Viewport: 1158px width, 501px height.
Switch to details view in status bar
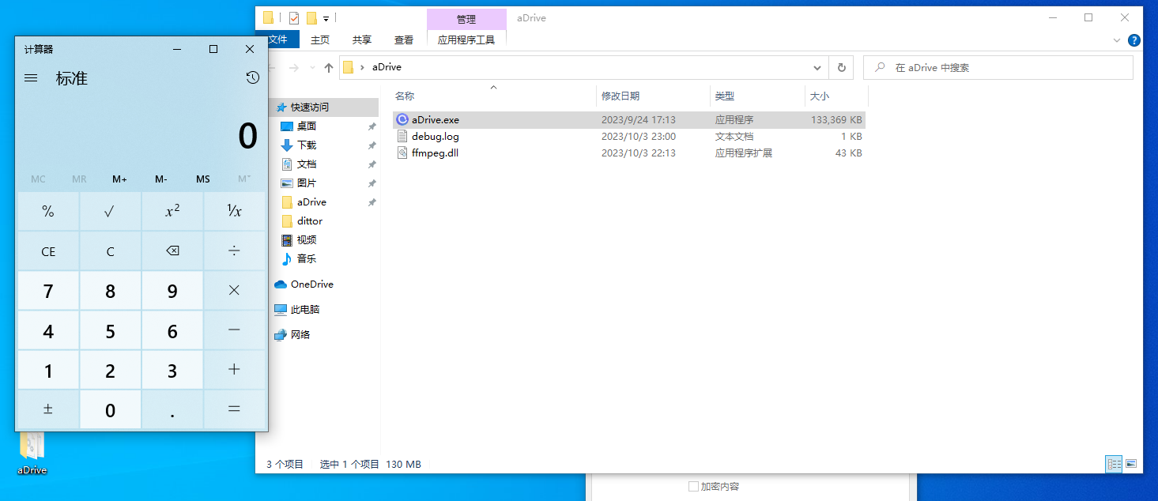pyautogui.click(x=1115, y=464)
